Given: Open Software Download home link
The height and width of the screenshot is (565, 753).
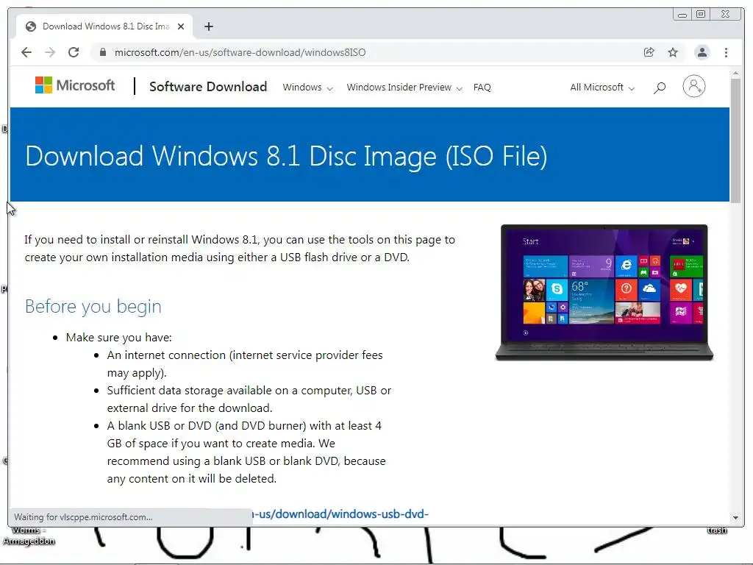Looking at the screenshot, I should [x=208, y=87].
